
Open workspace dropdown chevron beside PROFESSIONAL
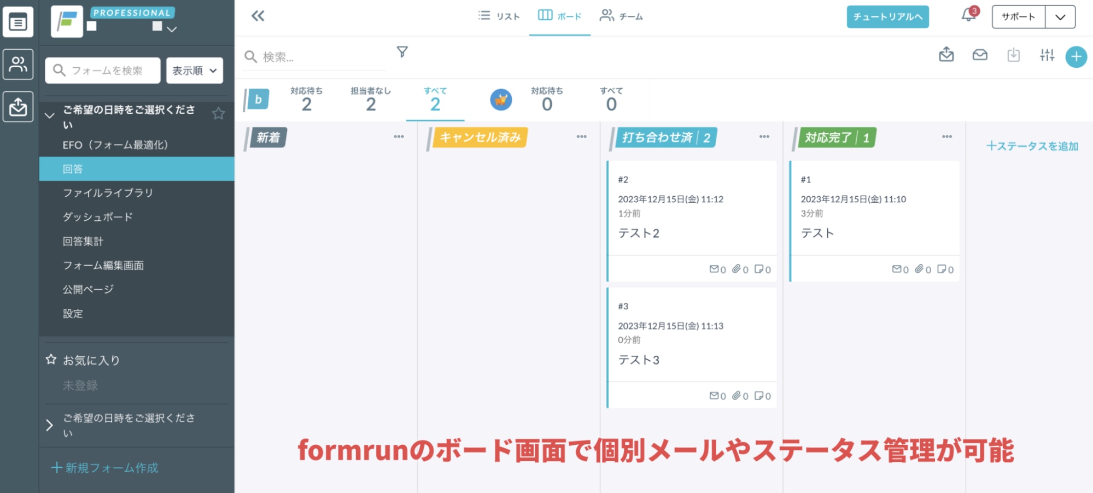pyautogui.click(x=172, y=28)
